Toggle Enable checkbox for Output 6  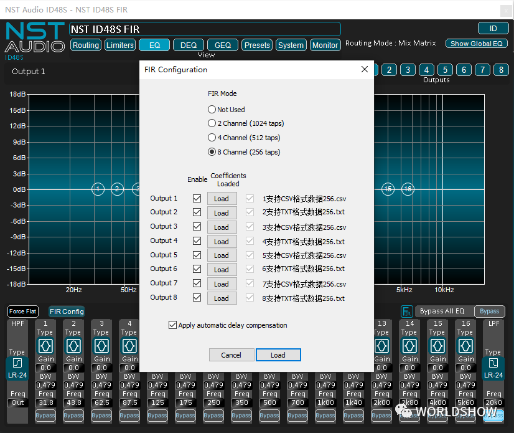click(197, 269)
